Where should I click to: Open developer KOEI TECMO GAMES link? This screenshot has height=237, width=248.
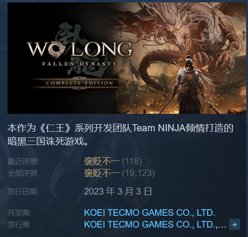(x=149, y=212)
